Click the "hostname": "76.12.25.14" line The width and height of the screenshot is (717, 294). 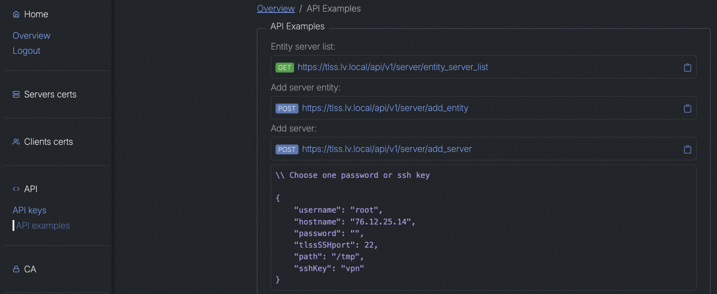coord(355,222)
